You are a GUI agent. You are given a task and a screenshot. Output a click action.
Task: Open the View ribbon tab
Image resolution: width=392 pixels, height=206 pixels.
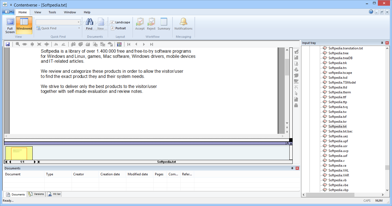38,12
